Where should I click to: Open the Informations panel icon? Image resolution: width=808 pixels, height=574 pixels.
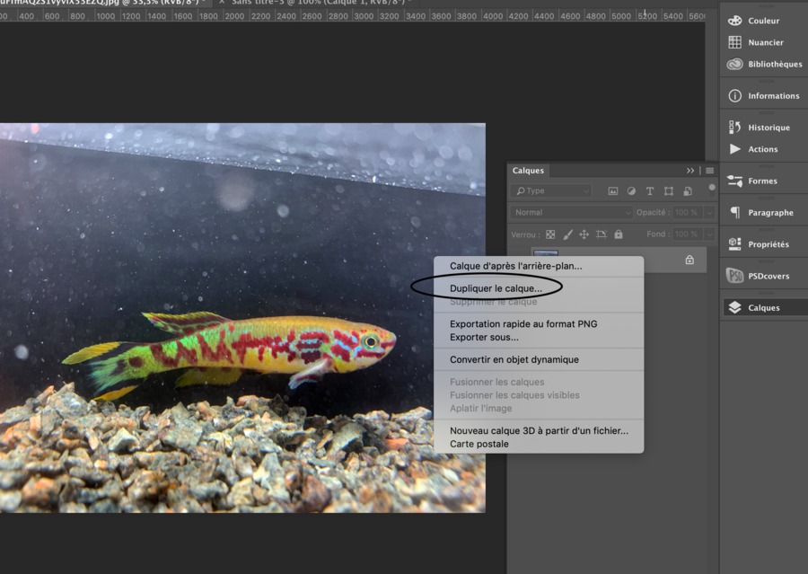[x=734, y=96]
